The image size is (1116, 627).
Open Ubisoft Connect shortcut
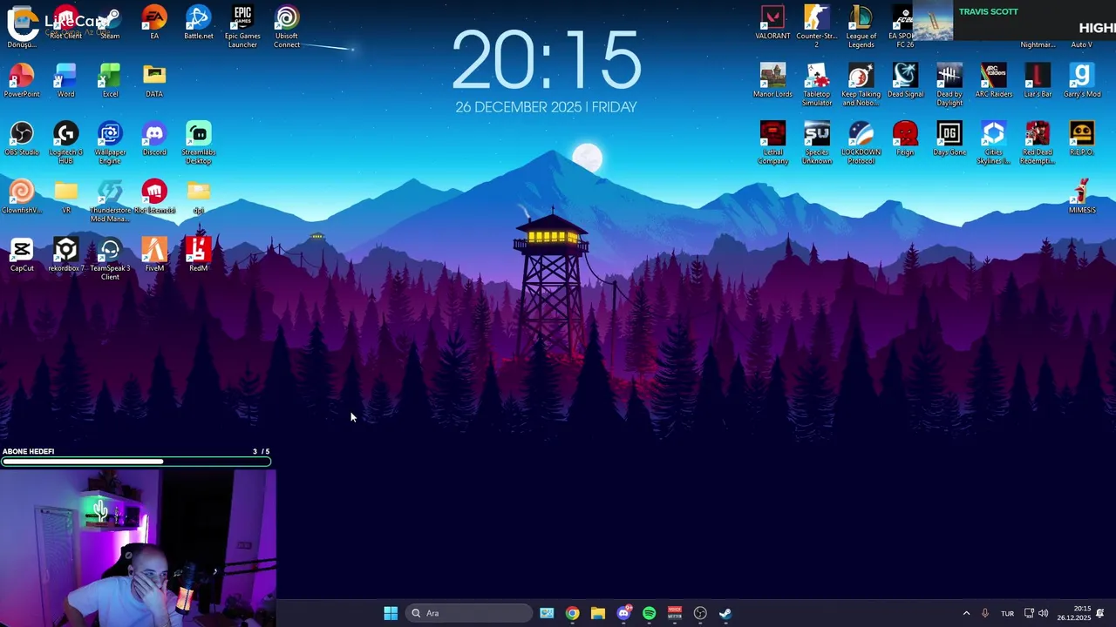pyautogui.click(x=287, y=27)
